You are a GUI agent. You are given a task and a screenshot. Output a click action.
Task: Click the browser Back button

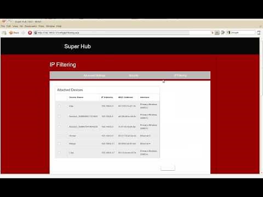pos(14,33)
